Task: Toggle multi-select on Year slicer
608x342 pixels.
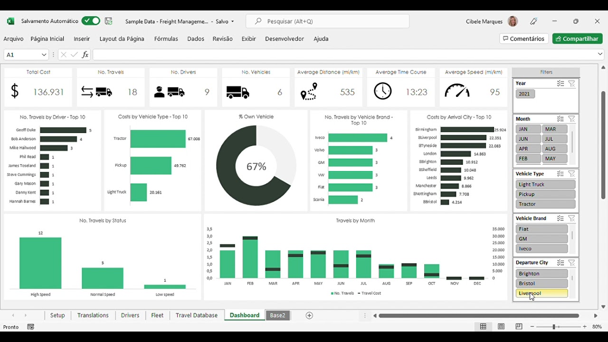Action: point(560,84)
